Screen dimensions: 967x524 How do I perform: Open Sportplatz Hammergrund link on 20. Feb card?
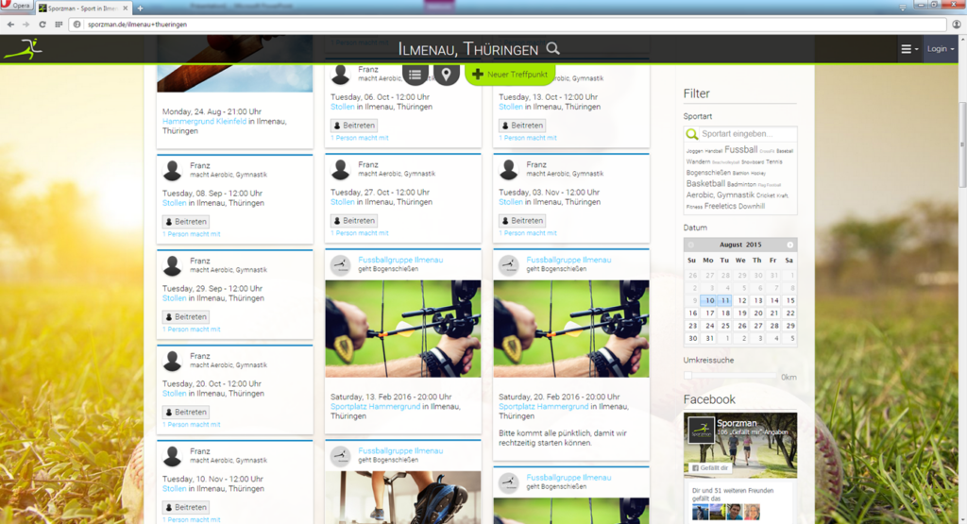(543, 406)
